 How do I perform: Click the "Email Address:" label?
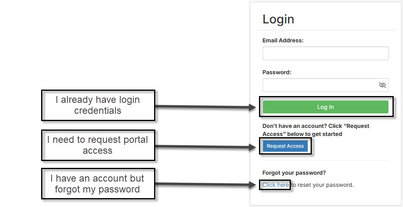tap(283, 40)
